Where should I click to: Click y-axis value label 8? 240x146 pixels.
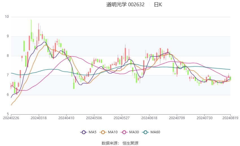tap(8, 56)
